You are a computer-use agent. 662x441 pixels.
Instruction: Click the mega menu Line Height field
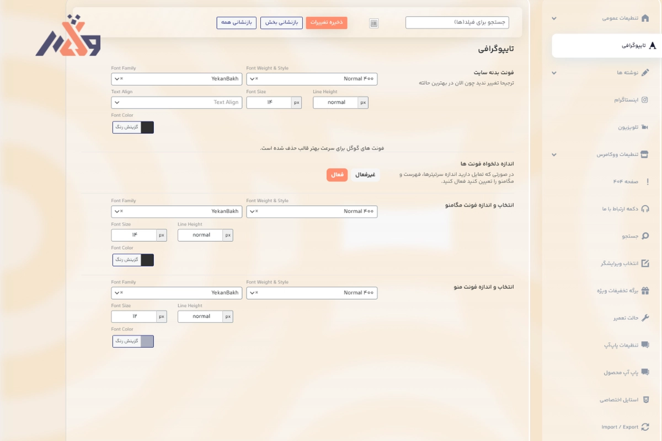[x=201, y=235]
